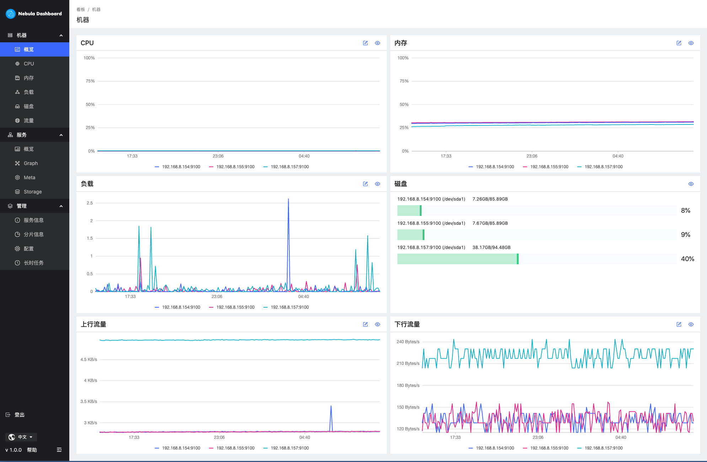707x462 pixels.
Task: View CPU panel details via eye icon
Action: (x=377, y=43)
